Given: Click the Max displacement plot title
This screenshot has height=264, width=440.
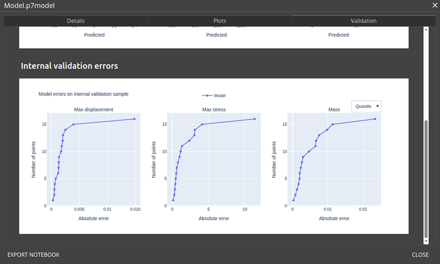Looking at the screenshot, I should point(94,110).
